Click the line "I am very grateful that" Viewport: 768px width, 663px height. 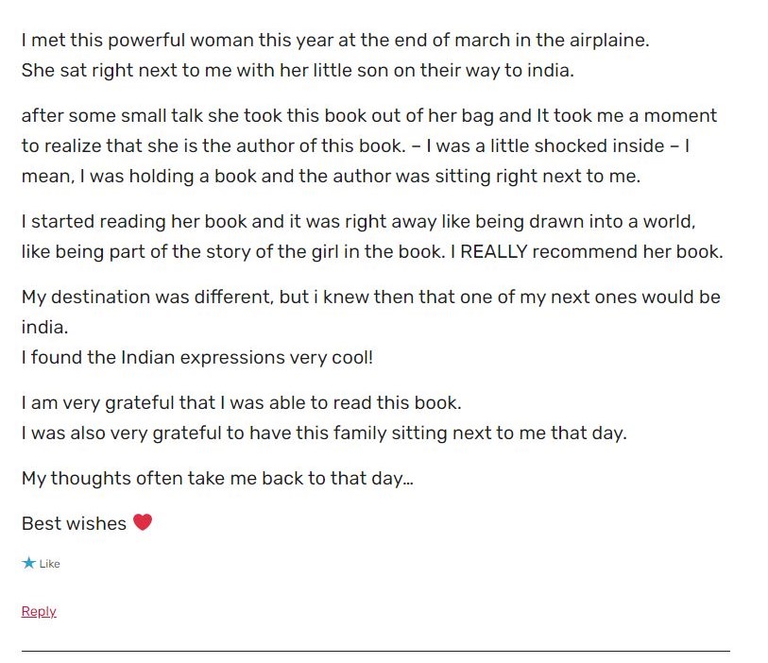(x=241, y=403)
